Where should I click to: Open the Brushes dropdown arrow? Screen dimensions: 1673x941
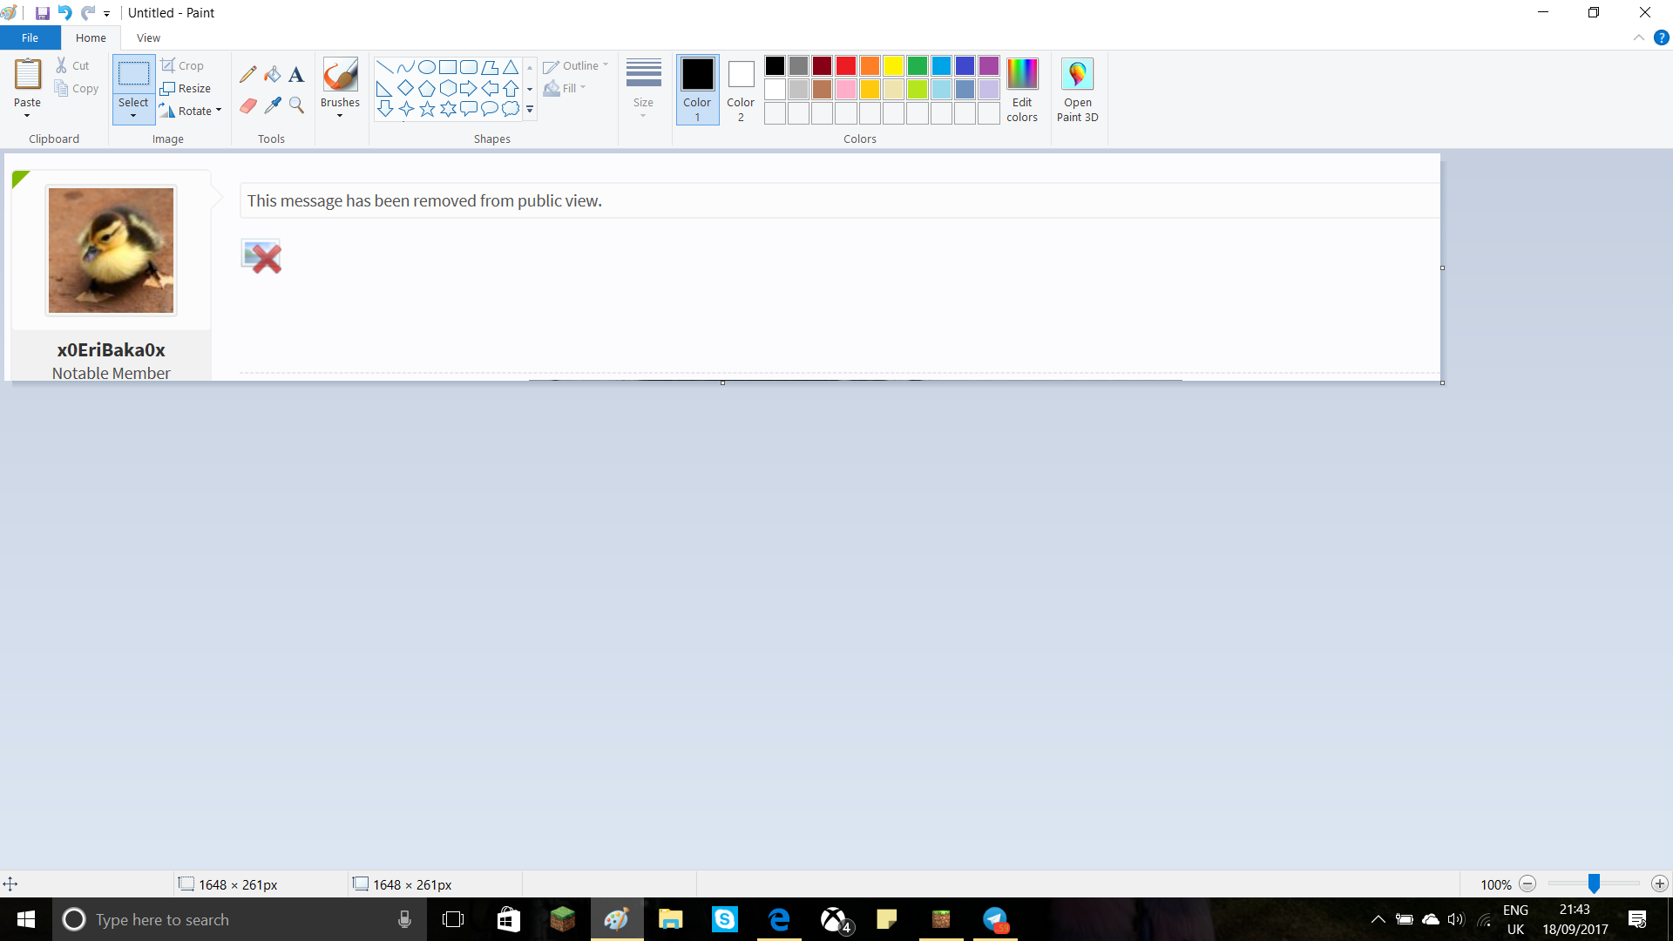[x=340, y=116]
